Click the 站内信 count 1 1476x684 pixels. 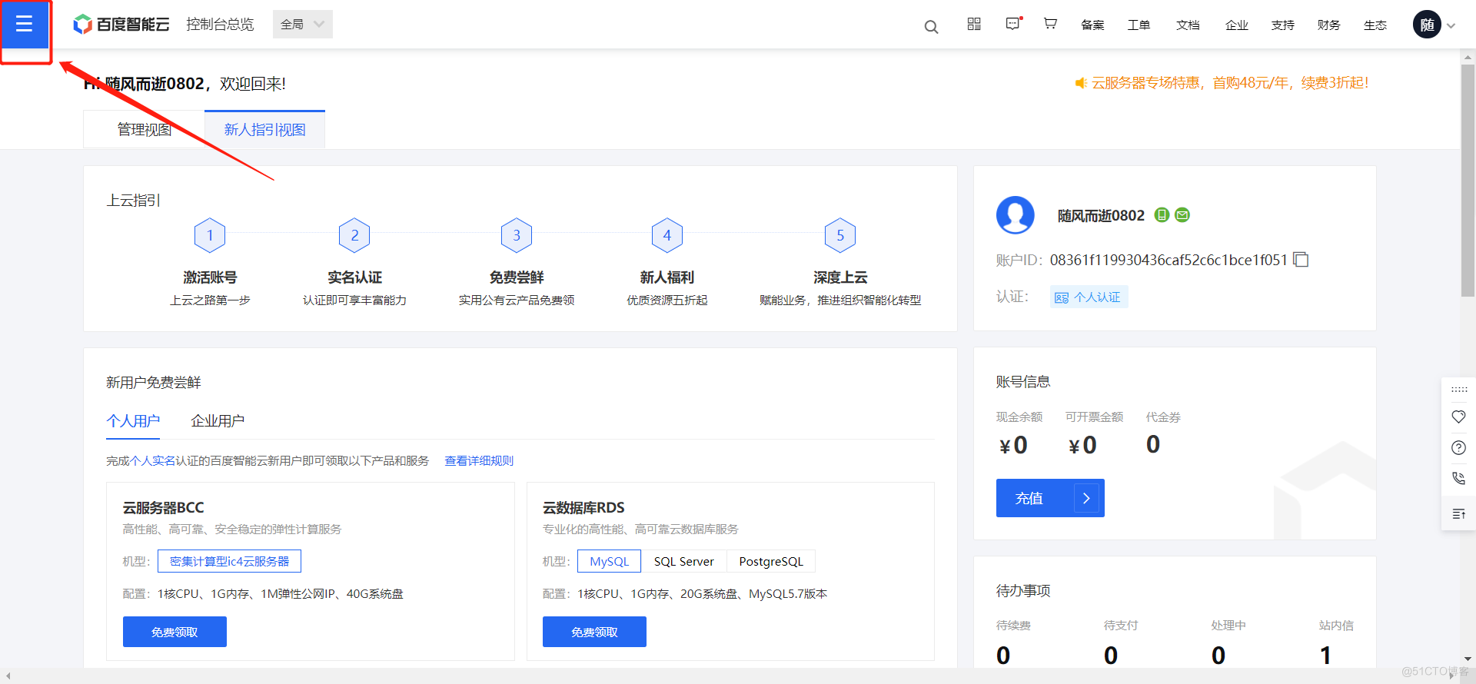pyautogui.click(x=1325, y=655)
